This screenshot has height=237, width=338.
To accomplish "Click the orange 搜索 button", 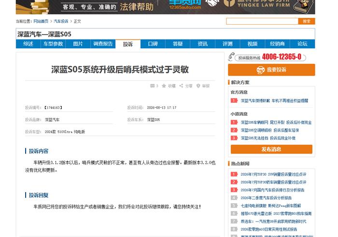I will point(307,21).
